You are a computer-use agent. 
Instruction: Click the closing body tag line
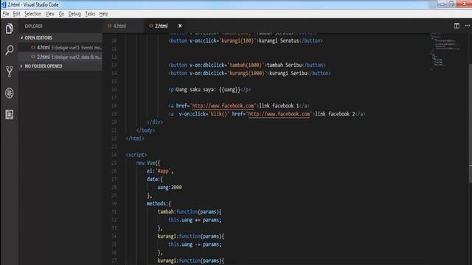(x=146, y=130)
